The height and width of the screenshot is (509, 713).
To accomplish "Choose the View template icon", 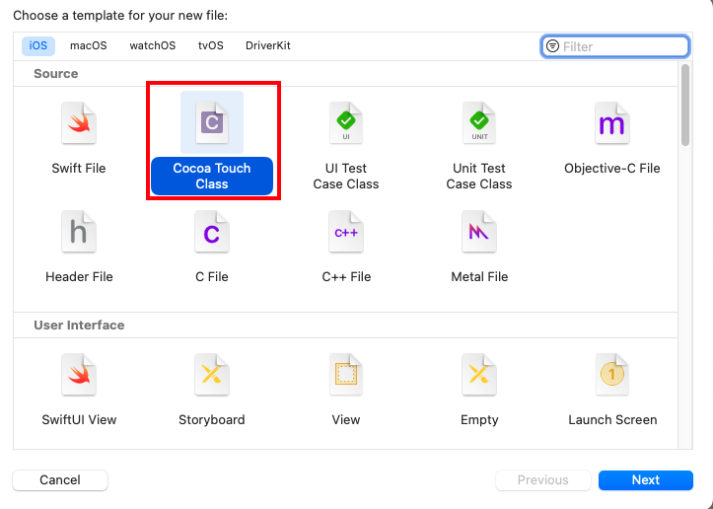I will click(345, 375).
